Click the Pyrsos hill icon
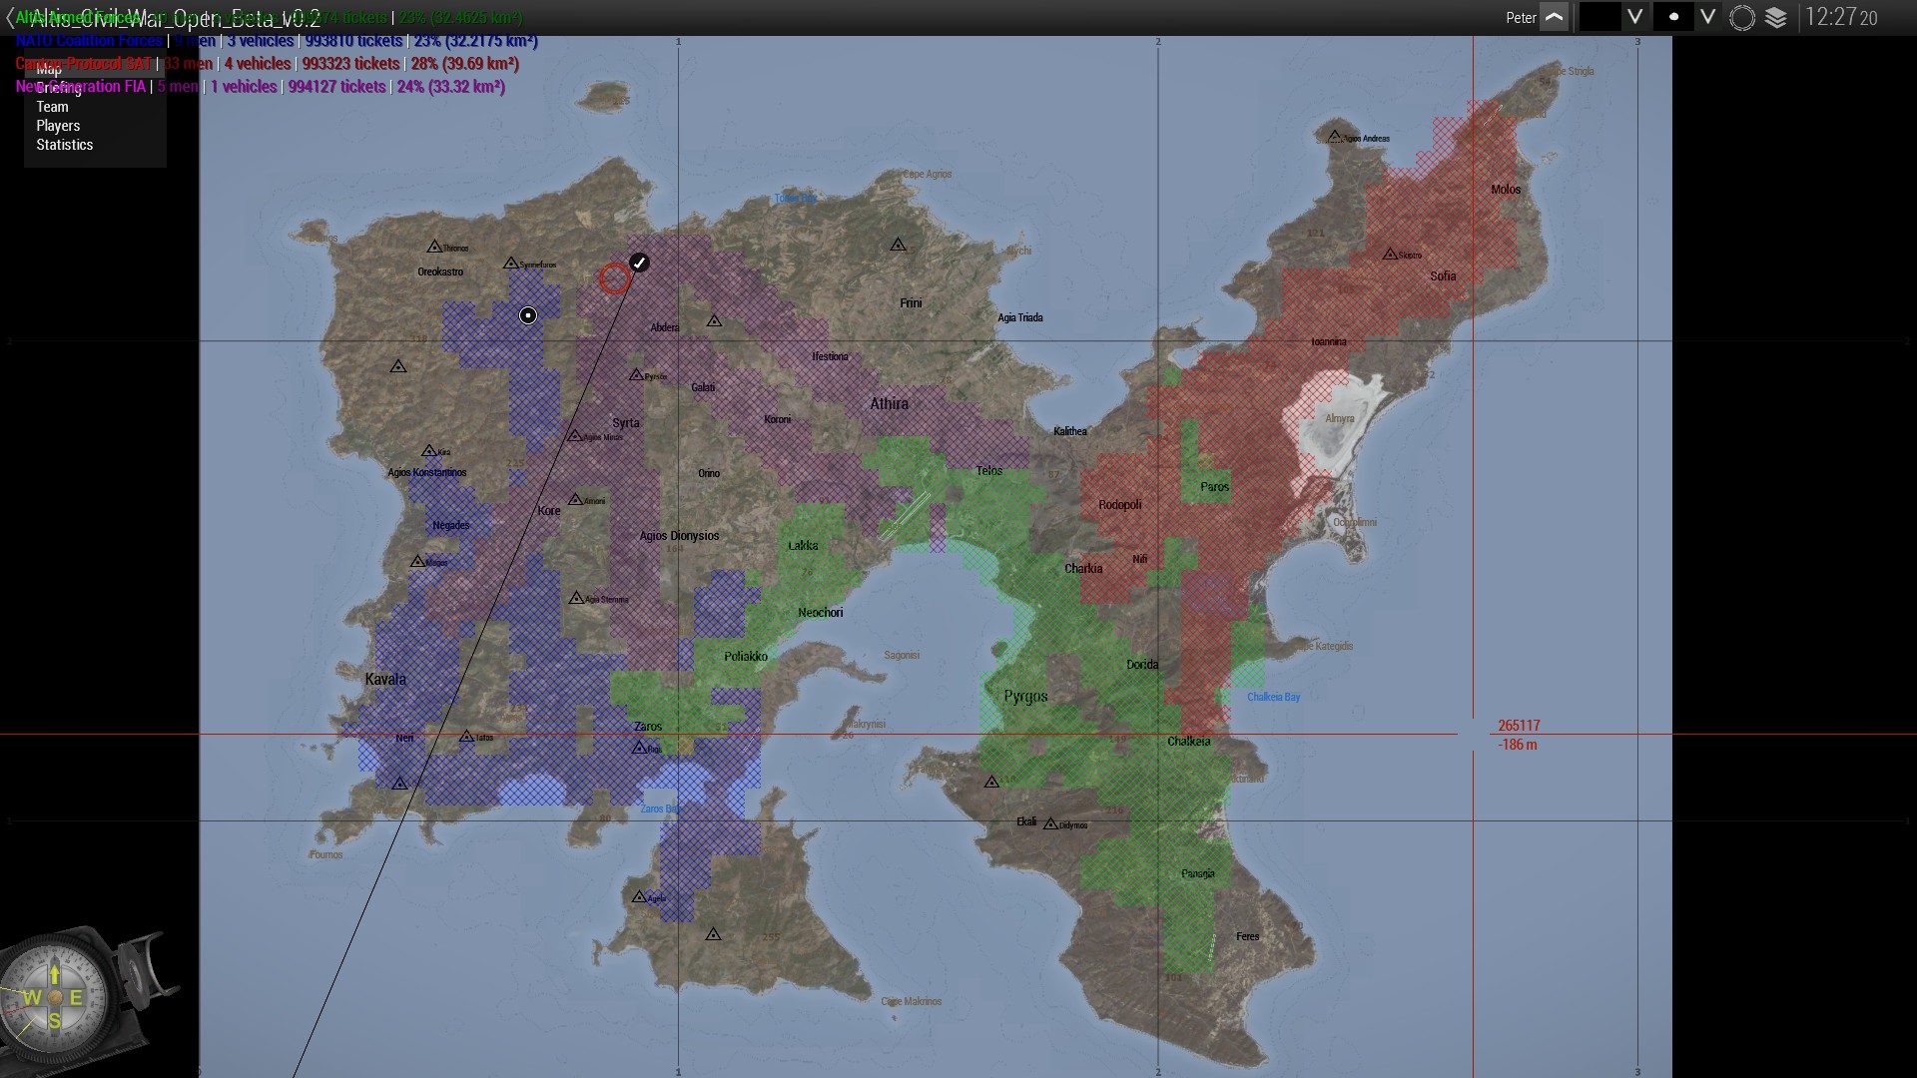Image resolution: width=1917 pixels, height=1078 pixels. [x=636, y=375]
